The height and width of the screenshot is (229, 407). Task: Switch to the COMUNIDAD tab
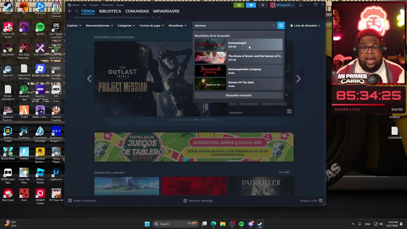[137, 11]
